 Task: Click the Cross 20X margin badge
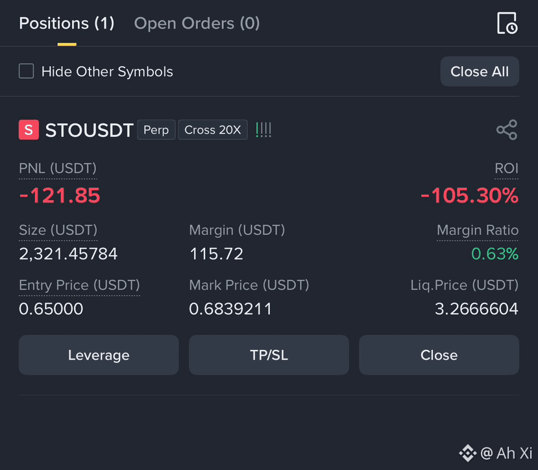[213, 130]
